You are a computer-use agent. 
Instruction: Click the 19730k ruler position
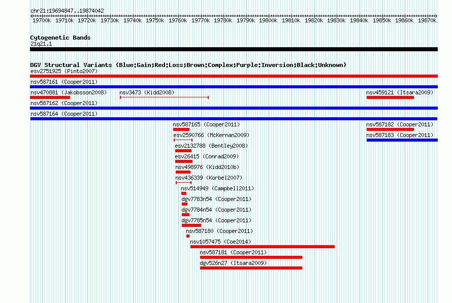tap(110, 20)
